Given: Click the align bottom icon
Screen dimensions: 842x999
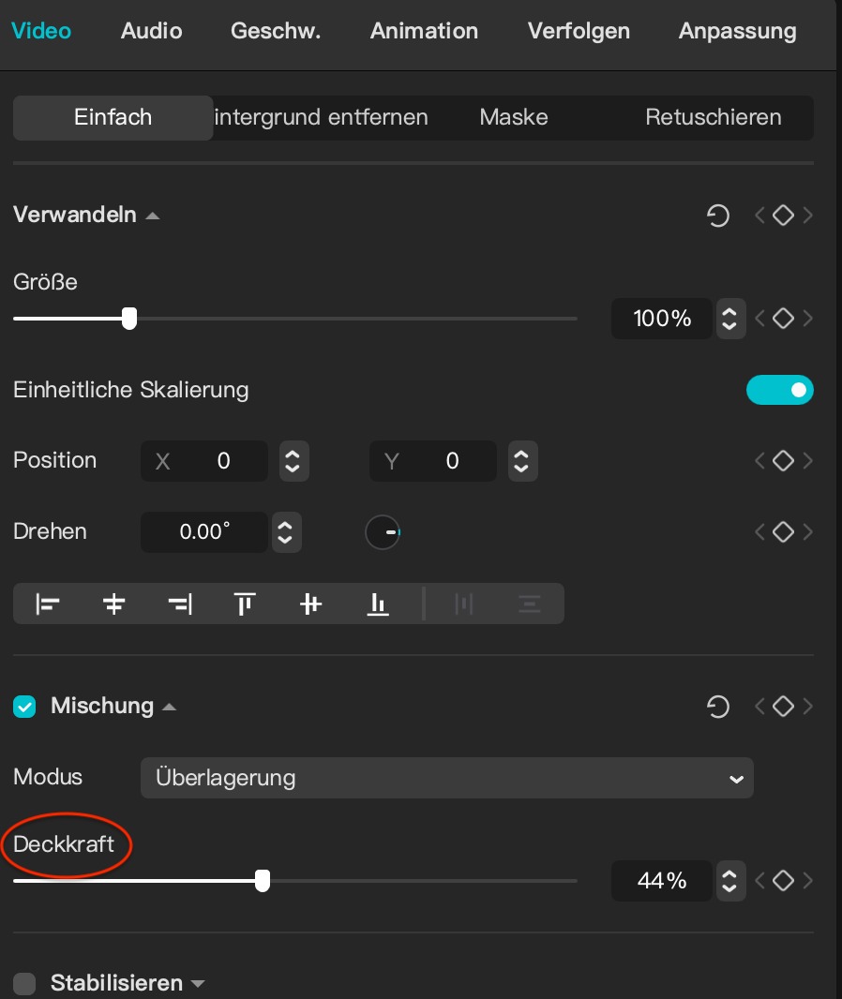Looking at the screenshot, I should point(377,604).
